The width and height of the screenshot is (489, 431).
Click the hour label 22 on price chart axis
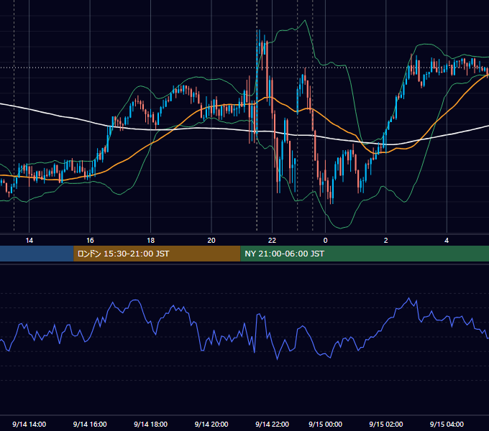click(x=273, y=241)
